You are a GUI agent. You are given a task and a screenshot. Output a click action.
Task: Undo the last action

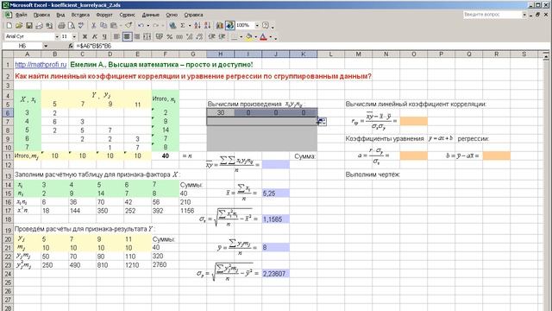141,25
